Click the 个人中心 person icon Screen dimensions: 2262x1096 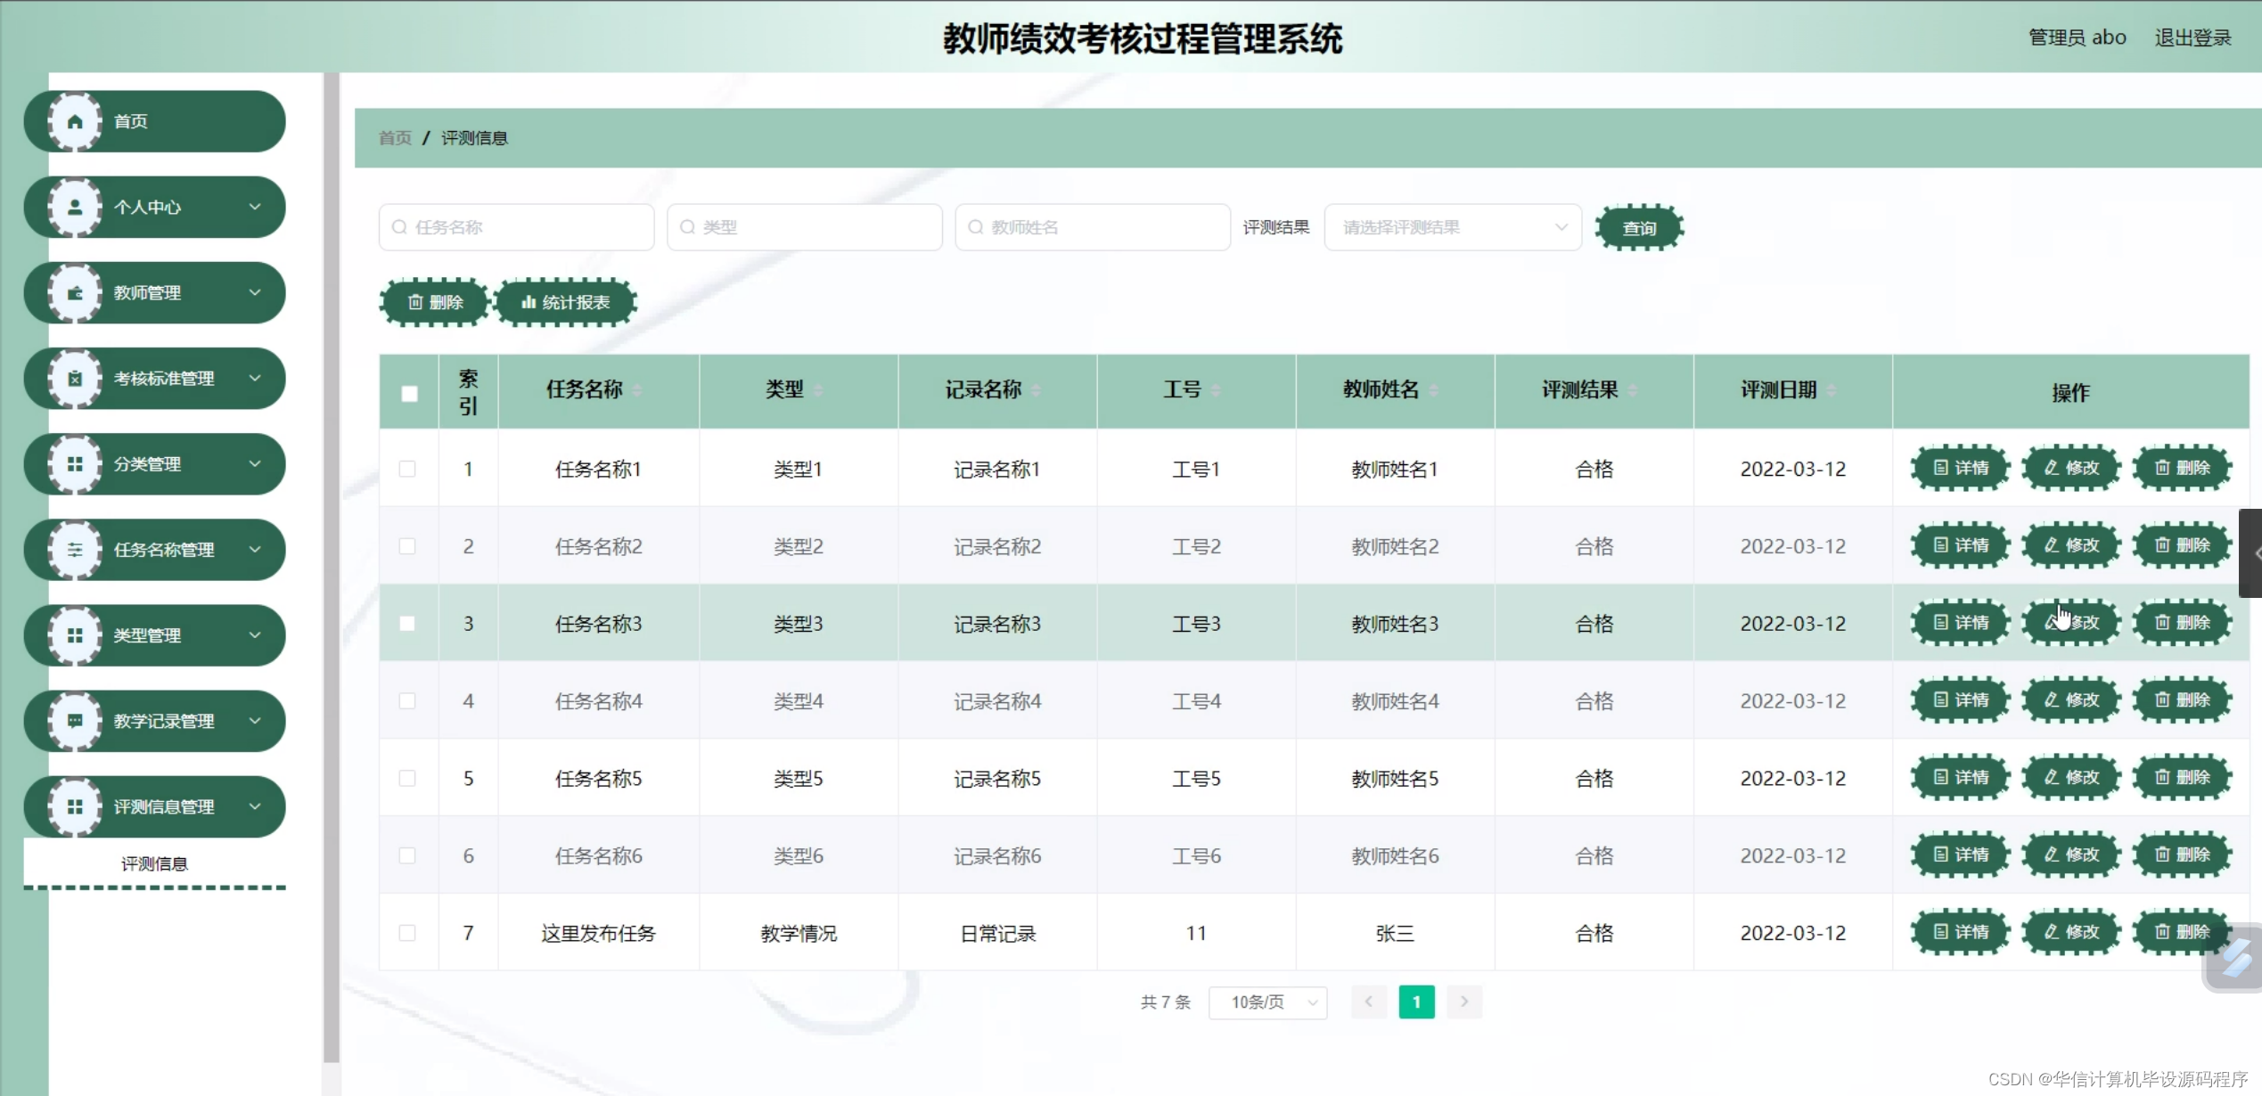coord(75,207)
